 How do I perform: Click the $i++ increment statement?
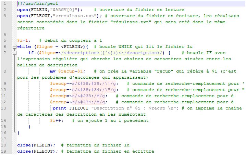pos(57,121)
